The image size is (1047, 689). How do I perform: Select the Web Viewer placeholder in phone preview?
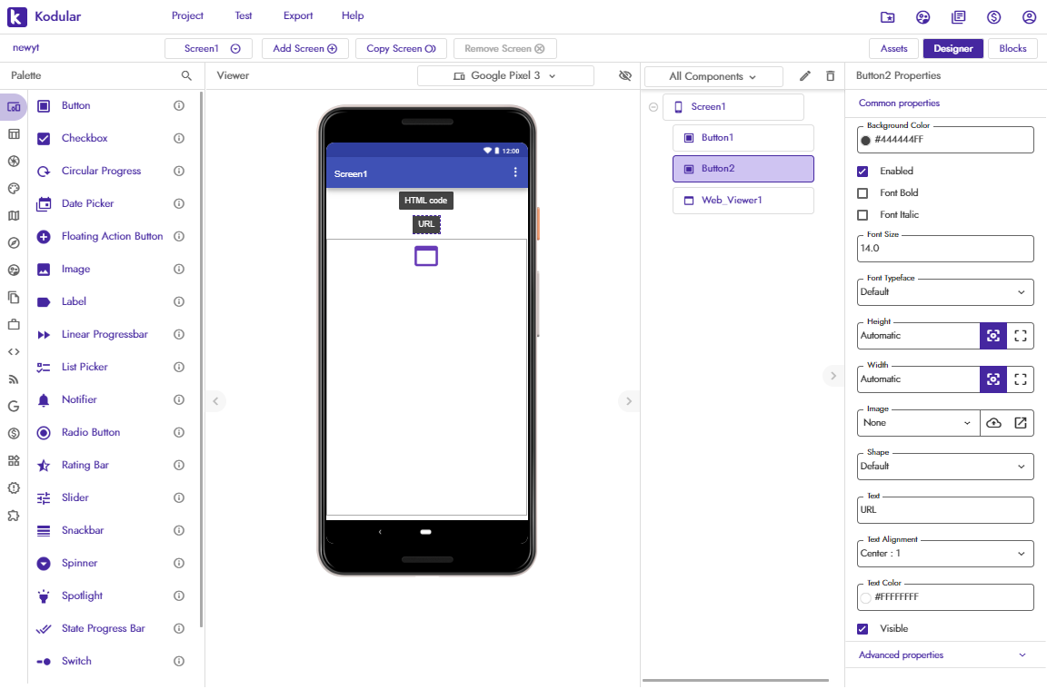click(426, 256)
